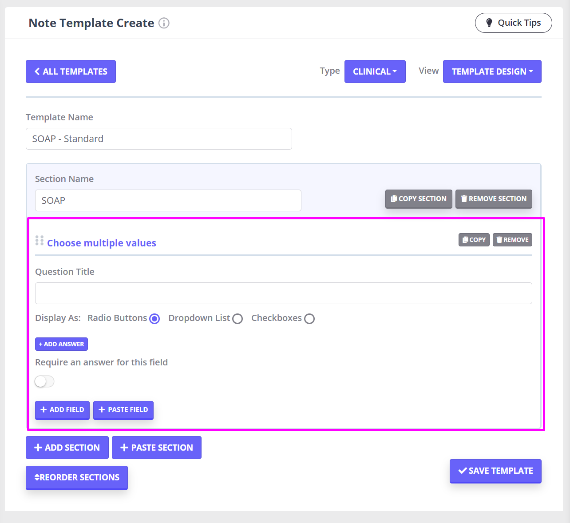The width and height of the screenshot is (570, 523).
Task: Click the trash icon on the field Remove button
Action: (499, 239)
